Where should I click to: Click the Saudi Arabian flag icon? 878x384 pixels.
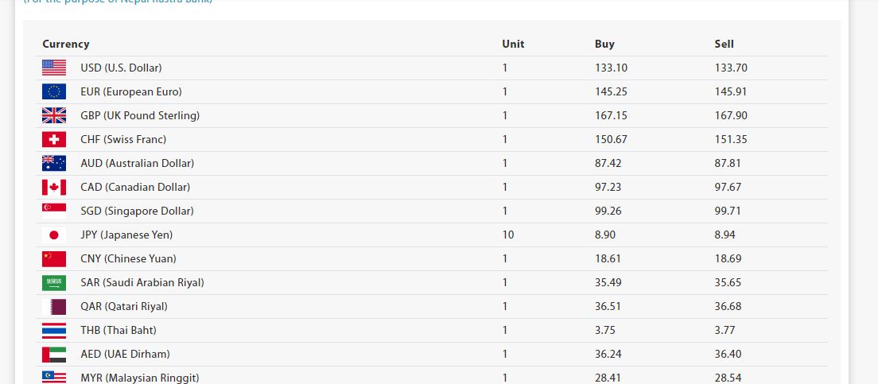tap(54, 283)
